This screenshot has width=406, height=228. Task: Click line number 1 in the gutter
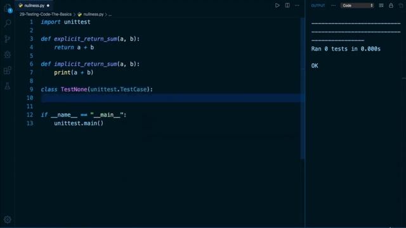[31, 22]
